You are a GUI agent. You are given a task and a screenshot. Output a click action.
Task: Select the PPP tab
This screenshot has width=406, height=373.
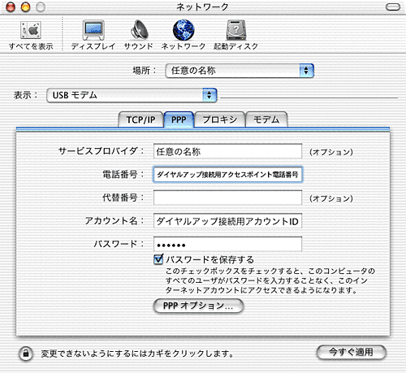pos(179,119)
